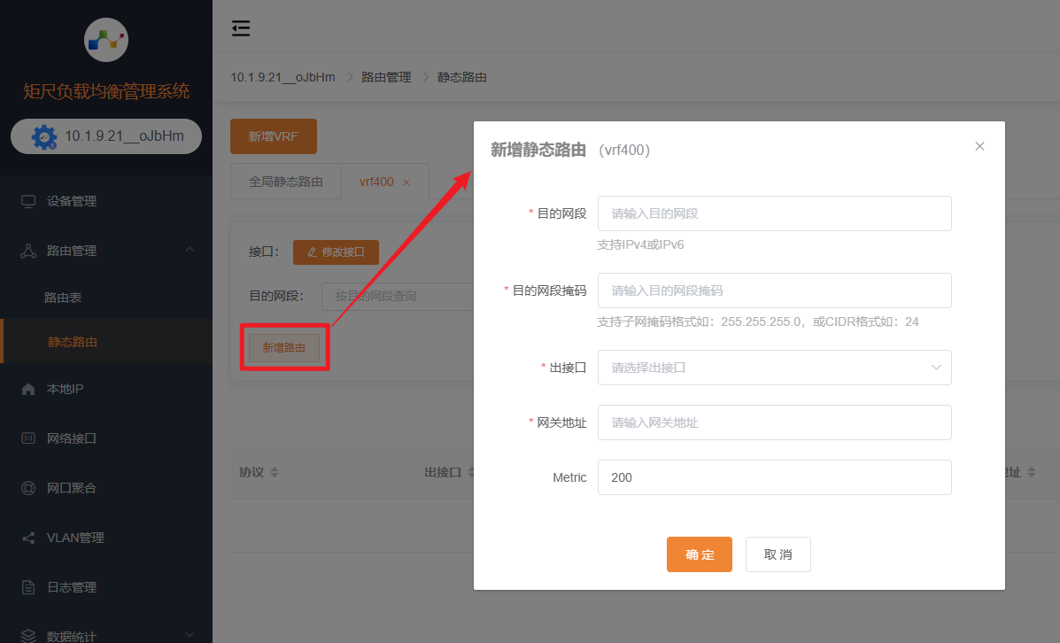Click the device gear icon for 10.1.9.21__oJbHm
This screenshot has width=1060, height=643.
(x=43, y=137)
